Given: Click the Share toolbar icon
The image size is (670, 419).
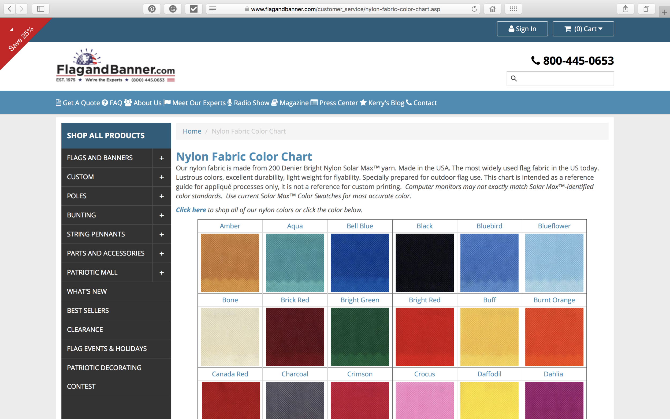Looking at the screenshot, I should 626,9.
